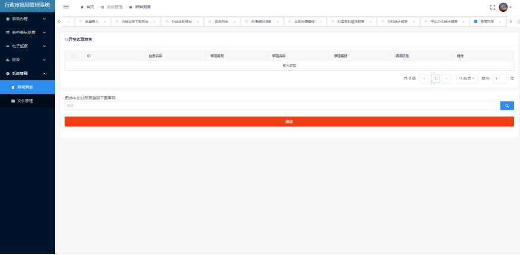Image resolution: width=520 pixels, height=255 pixels.
Task: Close the 业务办理查询 tab
Action: pyautogui.click(x=321, y=22)
